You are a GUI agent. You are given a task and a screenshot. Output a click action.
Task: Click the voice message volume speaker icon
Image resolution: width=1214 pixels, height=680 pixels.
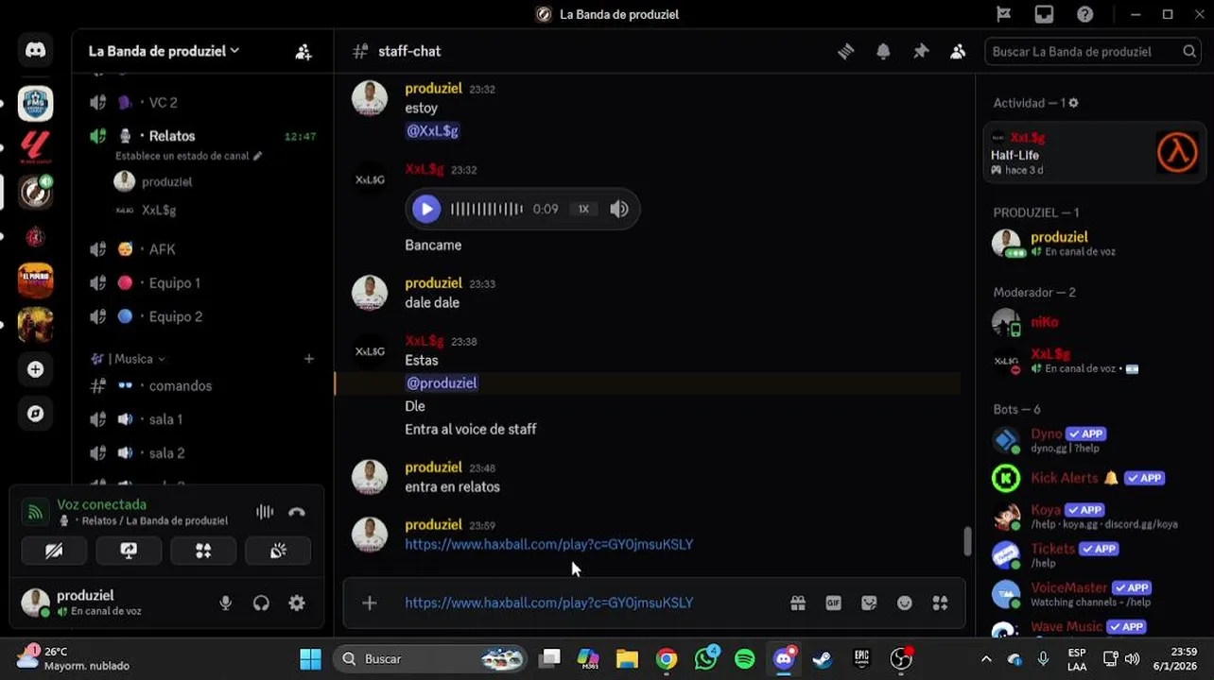point(619,209)
